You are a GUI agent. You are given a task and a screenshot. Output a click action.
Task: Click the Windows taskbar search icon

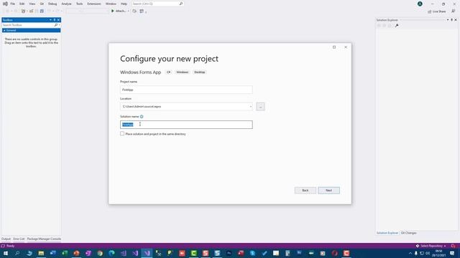(x=17, y=253)
